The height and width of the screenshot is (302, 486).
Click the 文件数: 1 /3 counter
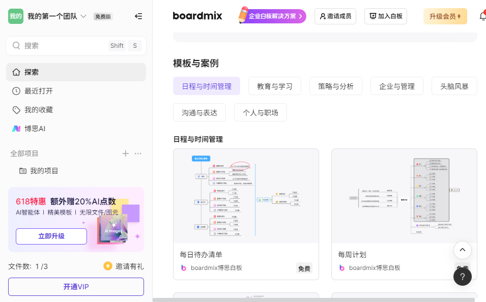pyautogui.click(x=28, y=266)
